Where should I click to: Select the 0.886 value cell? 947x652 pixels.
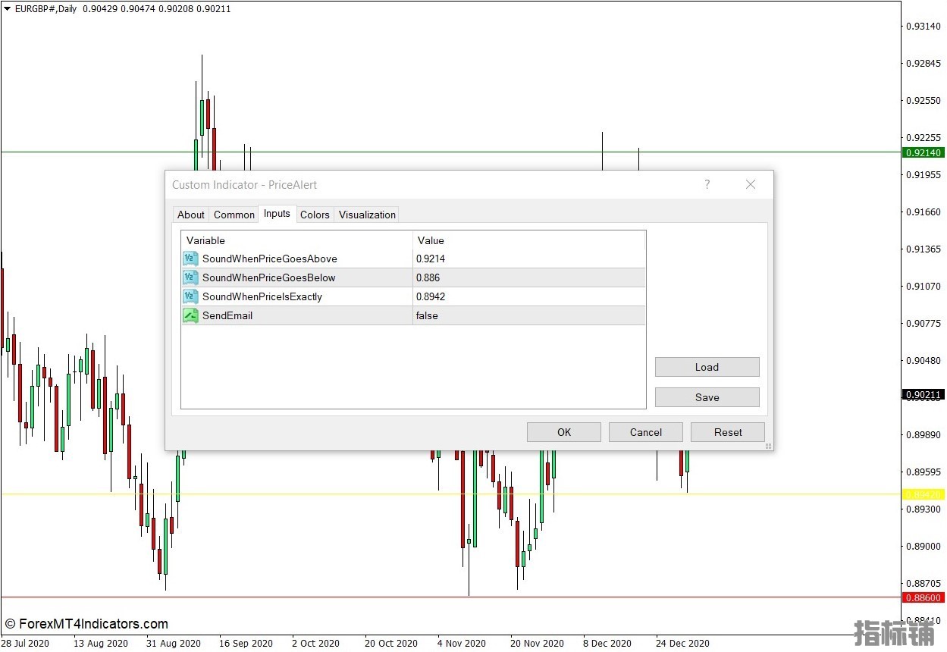point(528,277)
